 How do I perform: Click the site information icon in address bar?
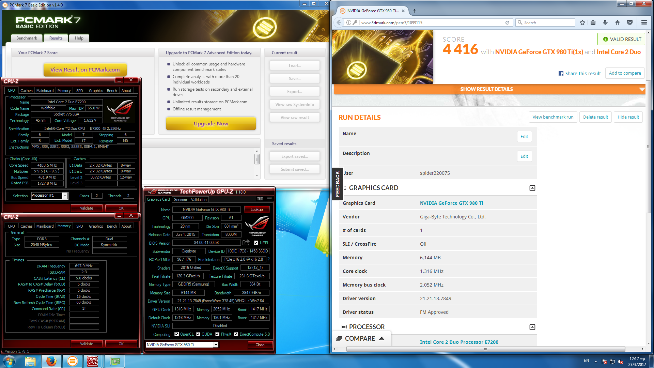[x=348, y=22]
